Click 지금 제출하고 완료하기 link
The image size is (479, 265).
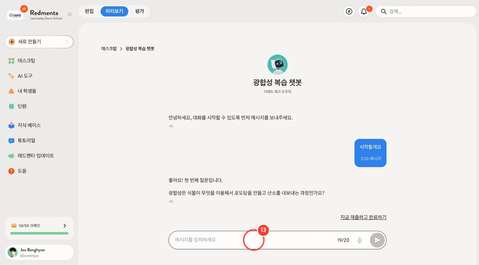363,217
